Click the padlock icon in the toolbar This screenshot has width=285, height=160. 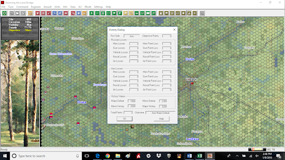click(x=161, y=13)
